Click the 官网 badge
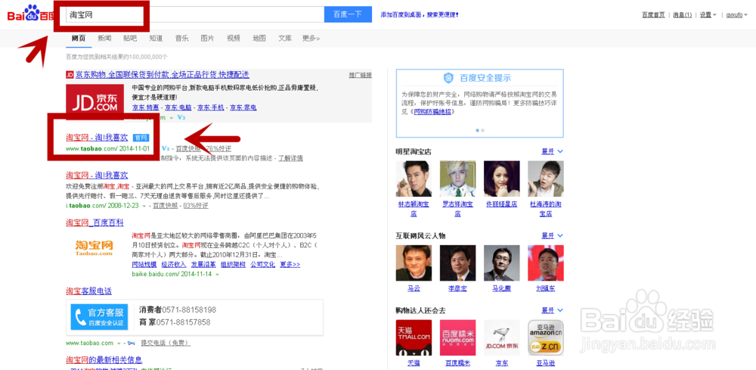 (141, 138)
